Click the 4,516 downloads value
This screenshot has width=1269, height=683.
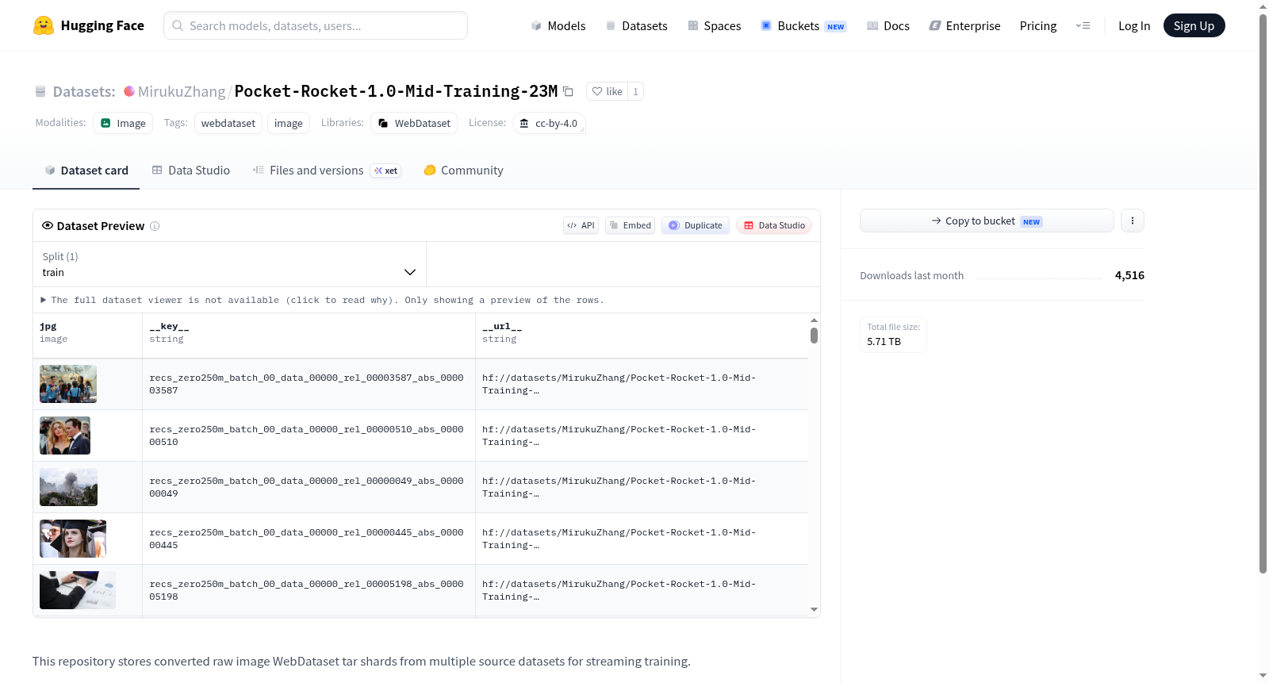click(x=1129, y=275)
